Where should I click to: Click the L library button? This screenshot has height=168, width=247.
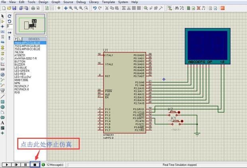21,39
